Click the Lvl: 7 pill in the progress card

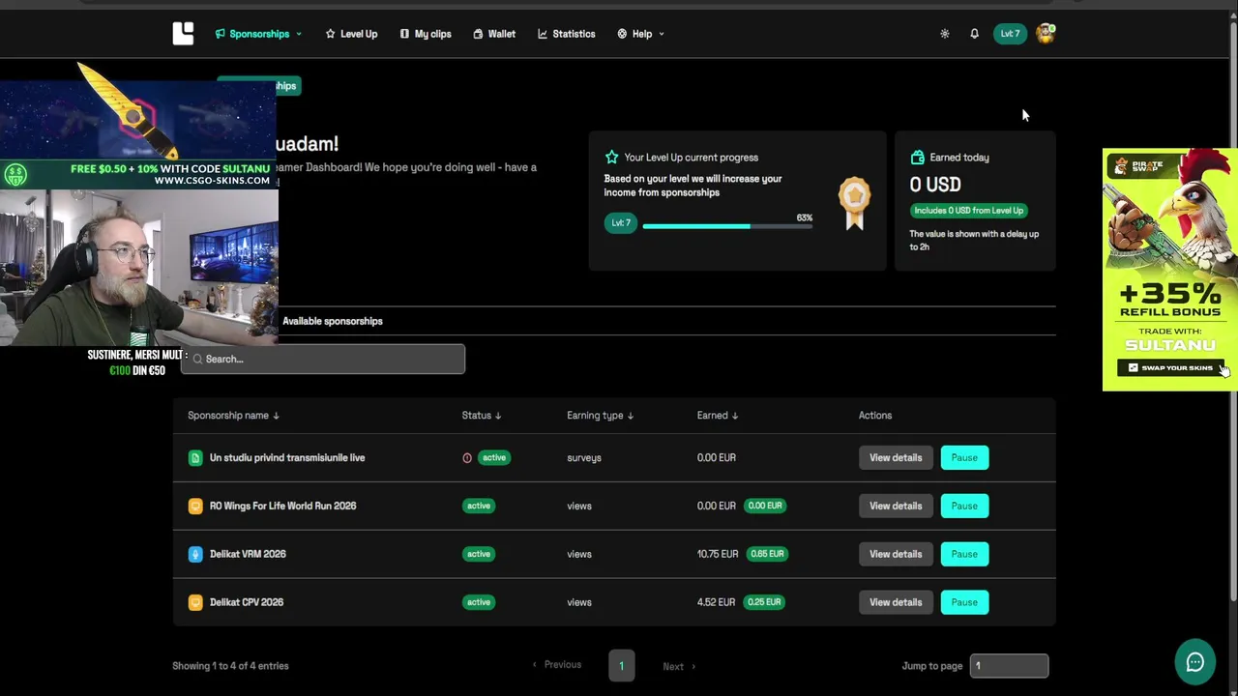pyautogui.click(x=621, y=223)
